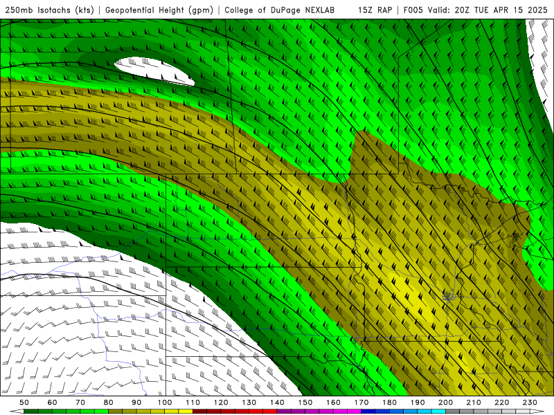Click the brightest green swatch just before 80

tap(101, 412)
